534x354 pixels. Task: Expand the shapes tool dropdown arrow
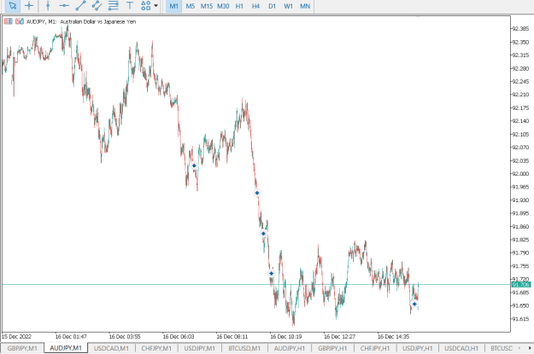click(x=156, y=6)
